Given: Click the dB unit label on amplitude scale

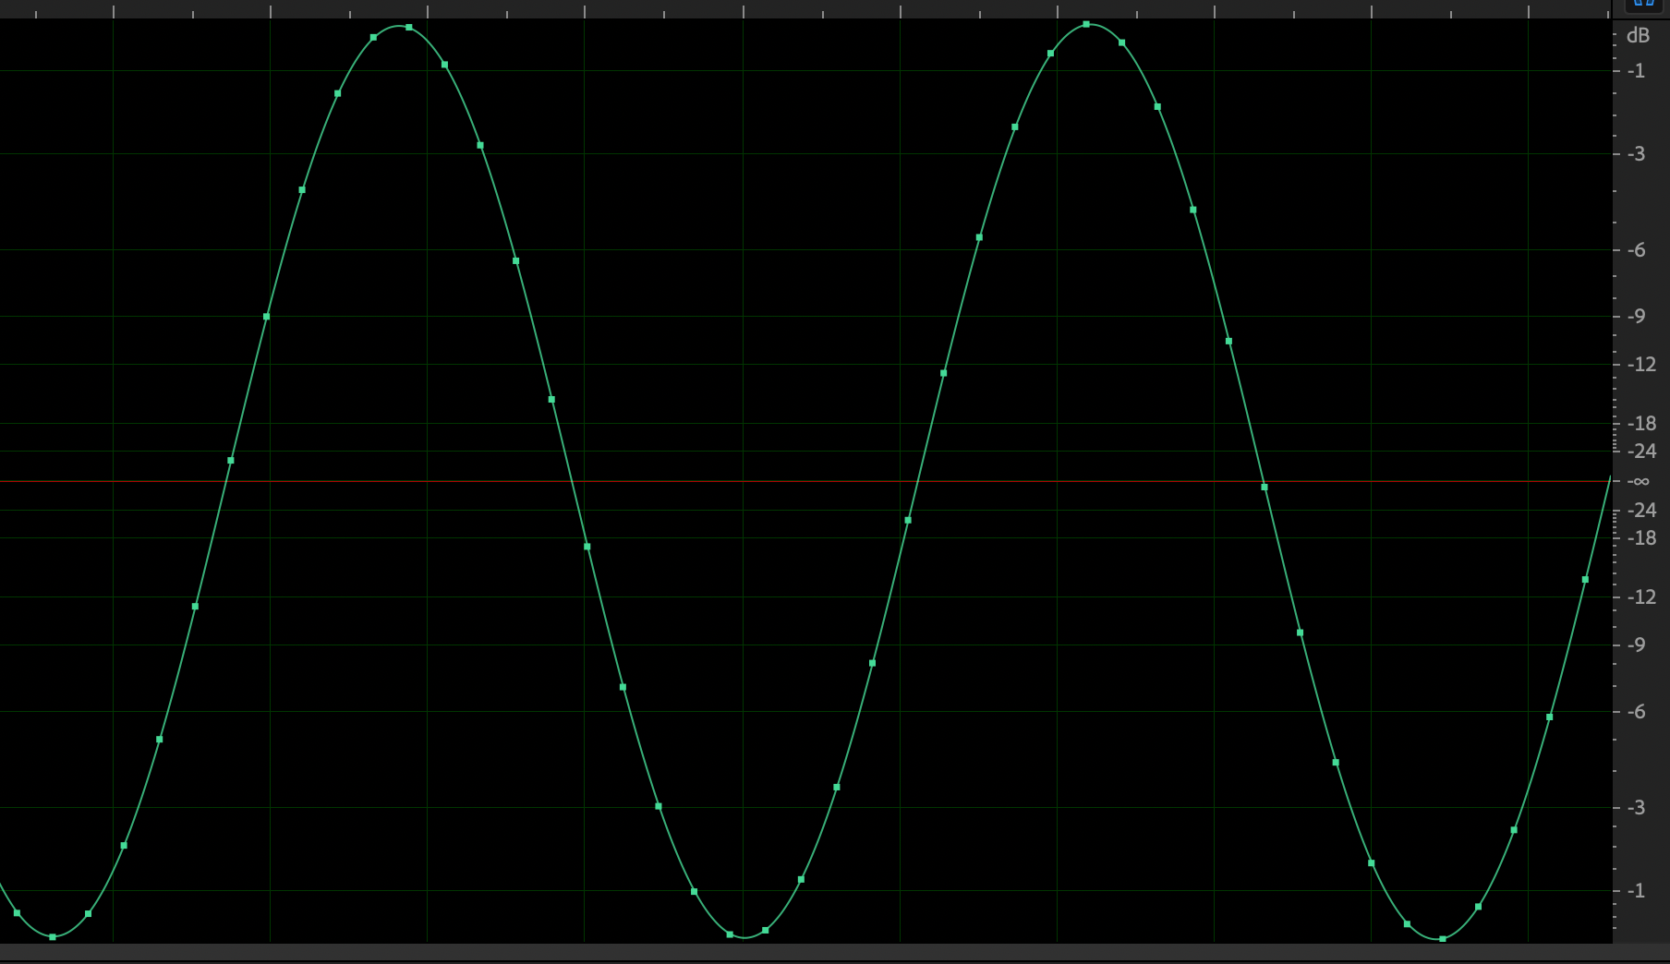Looking at the screenshot, I should pyautogui.click(x=1638, y=36).
